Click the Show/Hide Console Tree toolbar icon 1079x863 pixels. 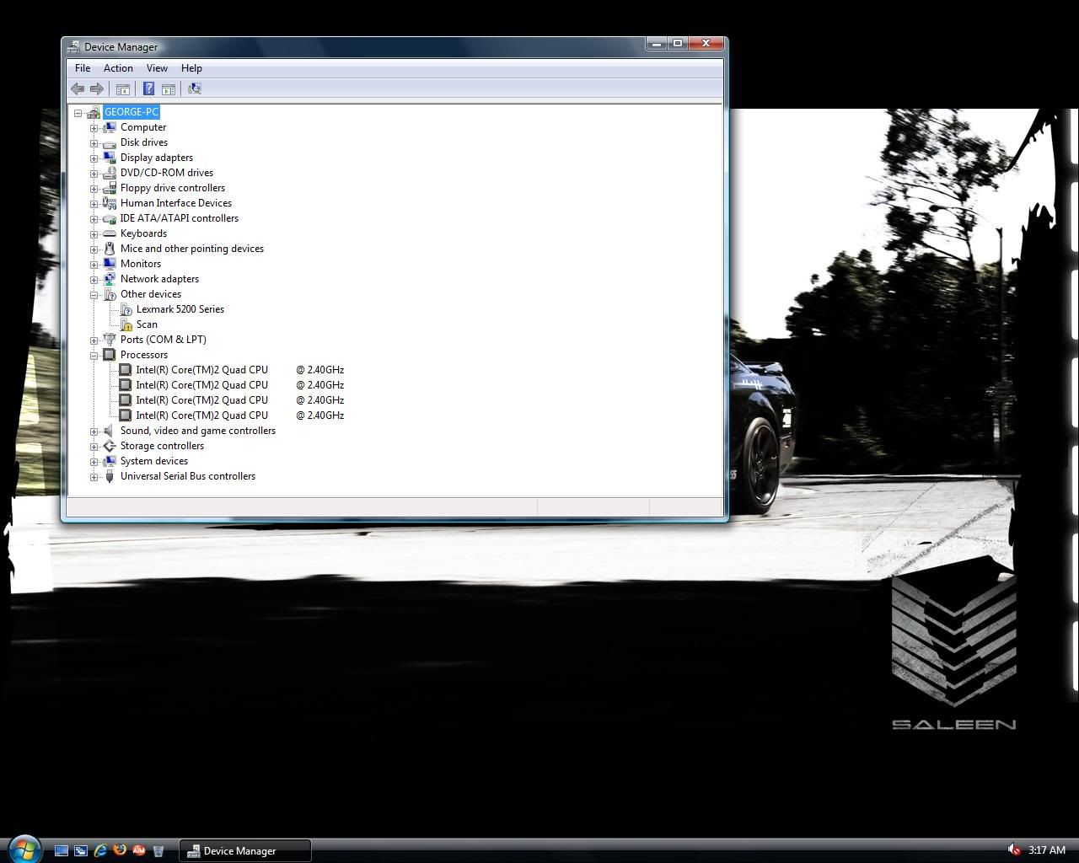[x=123, y=88]
